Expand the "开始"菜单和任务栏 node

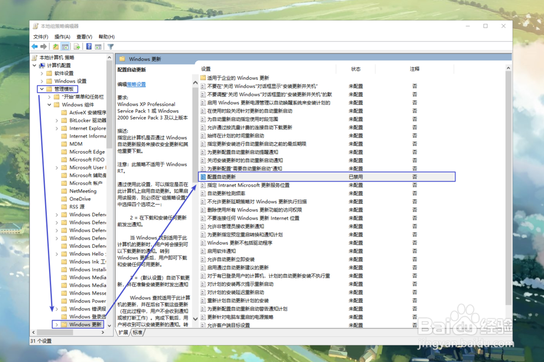pos(50,97)
